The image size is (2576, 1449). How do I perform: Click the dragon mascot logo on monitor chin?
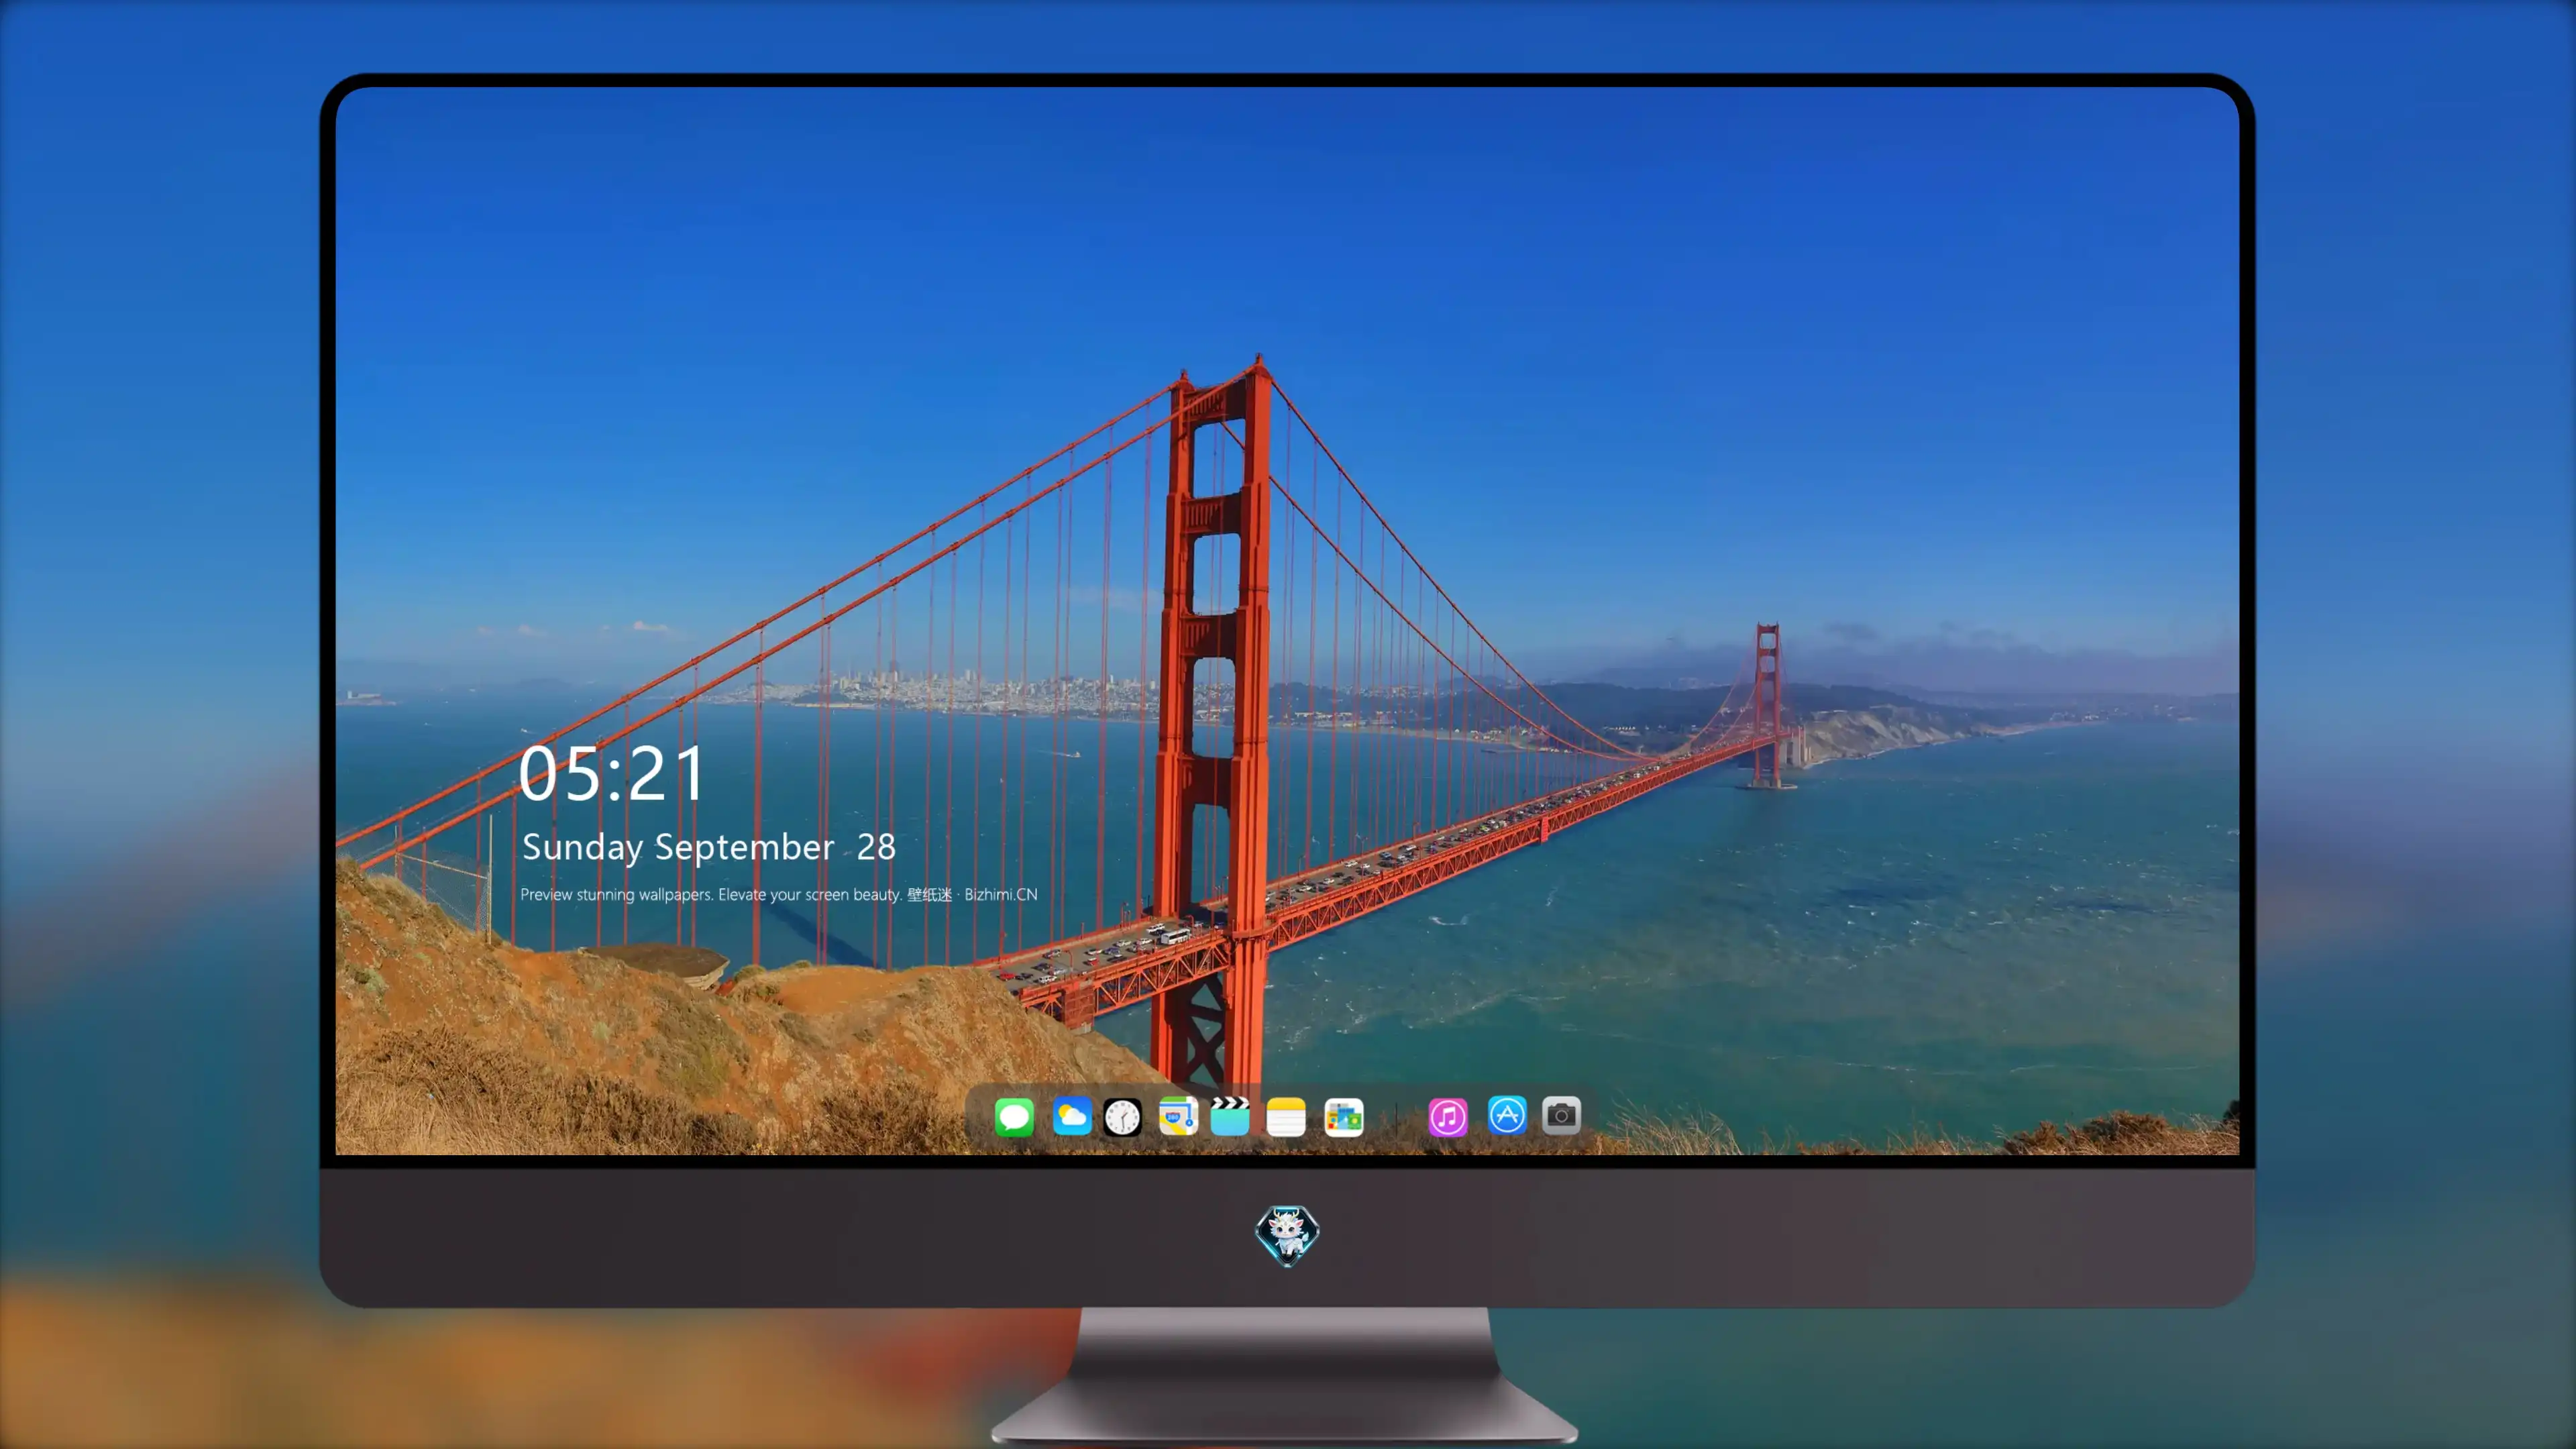pos(1287,1235)
